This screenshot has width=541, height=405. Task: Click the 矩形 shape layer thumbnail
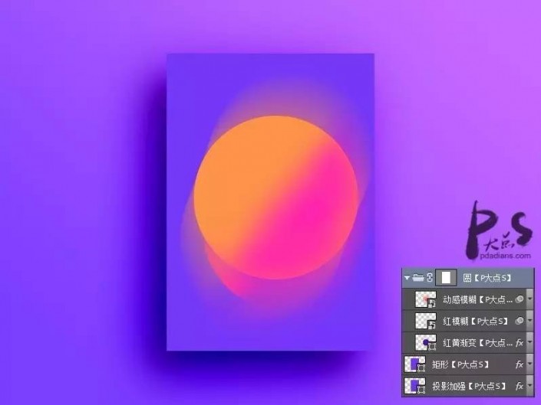pos(414,364)
